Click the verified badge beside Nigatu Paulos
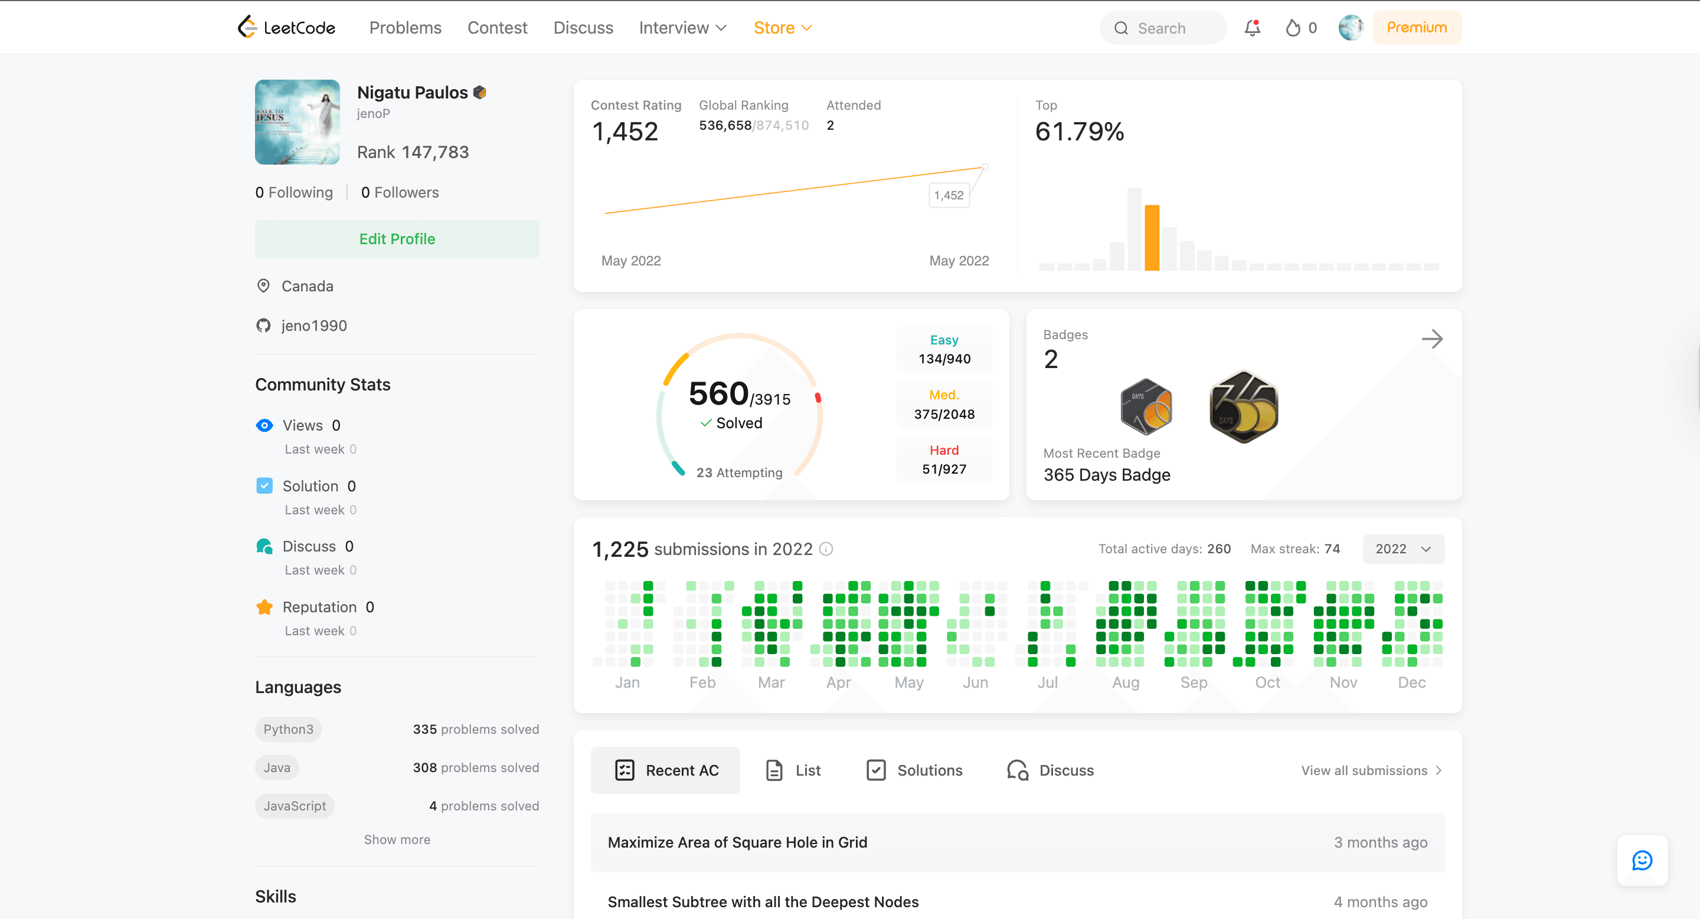1700x919 pixels. click(x=480, y=93)
